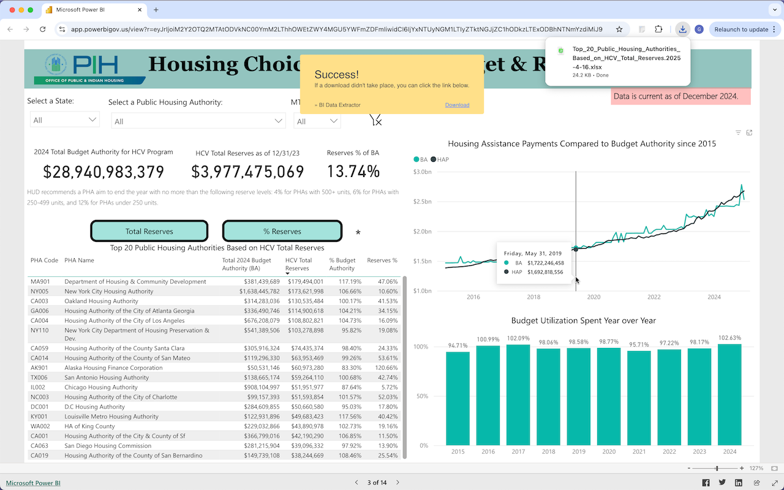Go to the next report page
Screen dimensions: 784x490
pyautogui.click(x=398, y=482)
